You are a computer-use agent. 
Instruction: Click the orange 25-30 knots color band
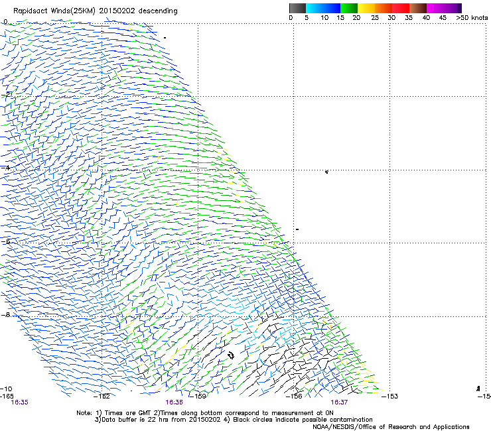(x=384, y=8)
